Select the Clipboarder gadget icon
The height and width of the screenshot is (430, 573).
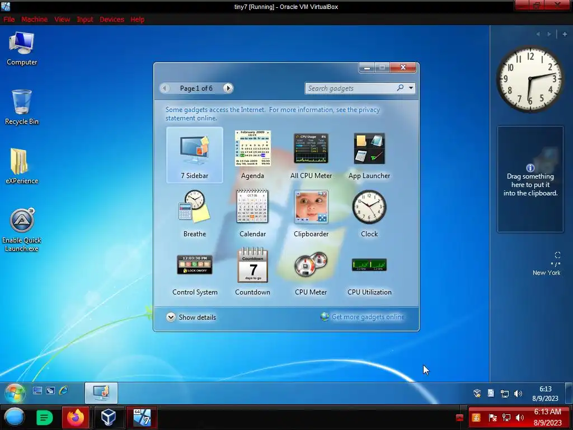pyautogui.click(x=311, y=207)
